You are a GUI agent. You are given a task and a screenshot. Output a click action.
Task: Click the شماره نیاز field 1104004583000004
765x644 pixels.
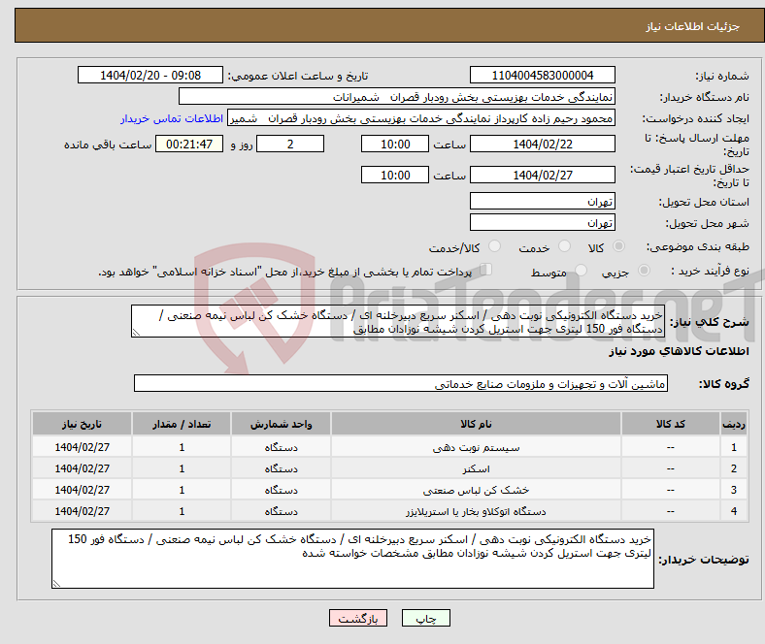543,75
